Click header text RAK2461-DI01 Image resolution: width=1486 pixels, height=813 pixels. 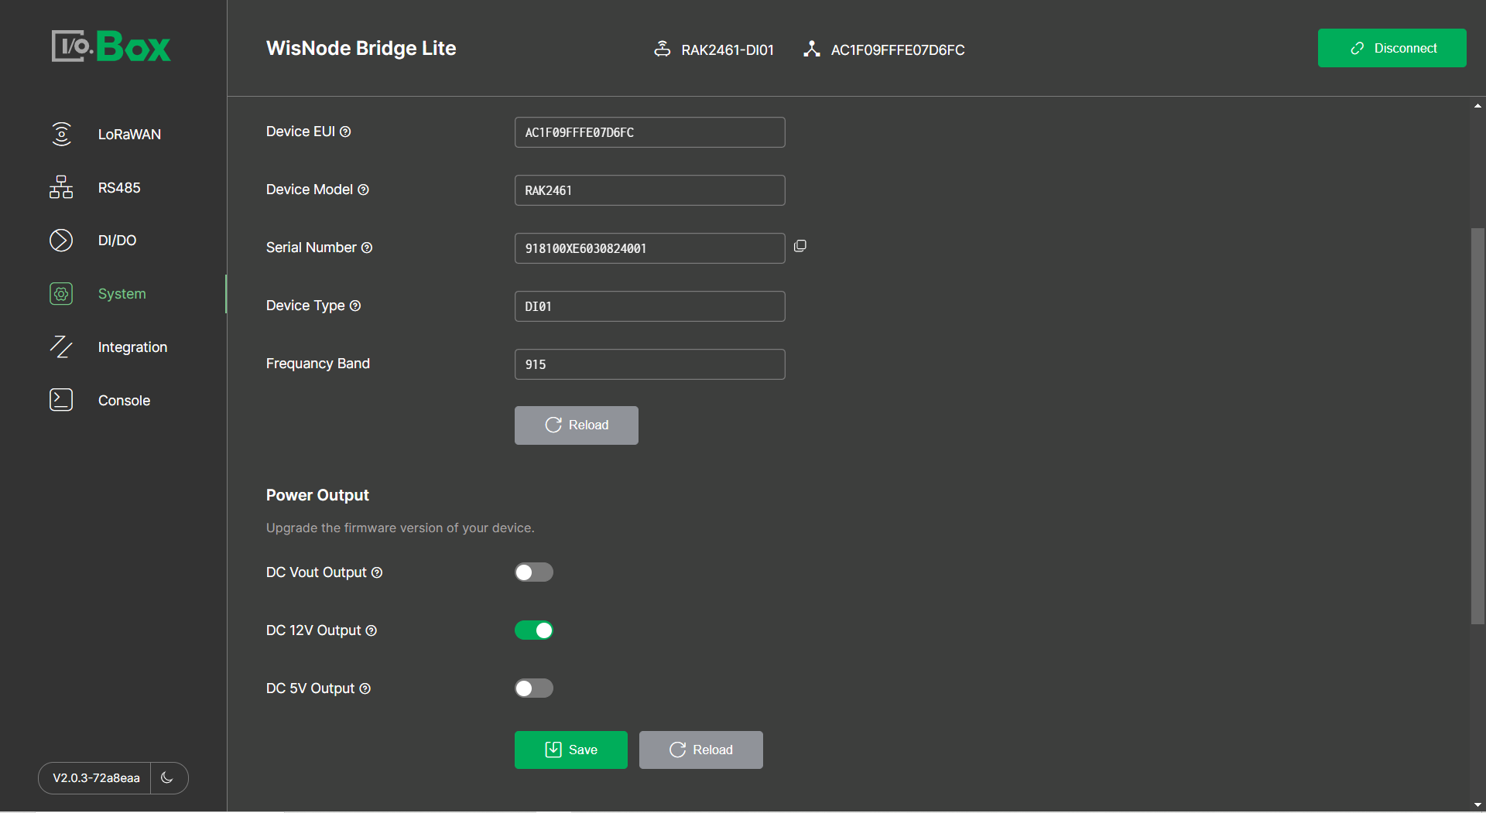[x=728, y=50]
